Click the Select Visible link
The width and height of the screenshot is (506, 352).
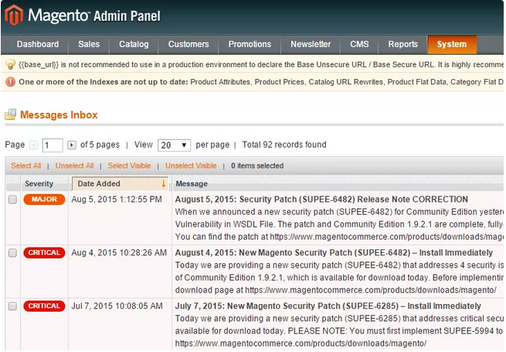pos(130,166)
